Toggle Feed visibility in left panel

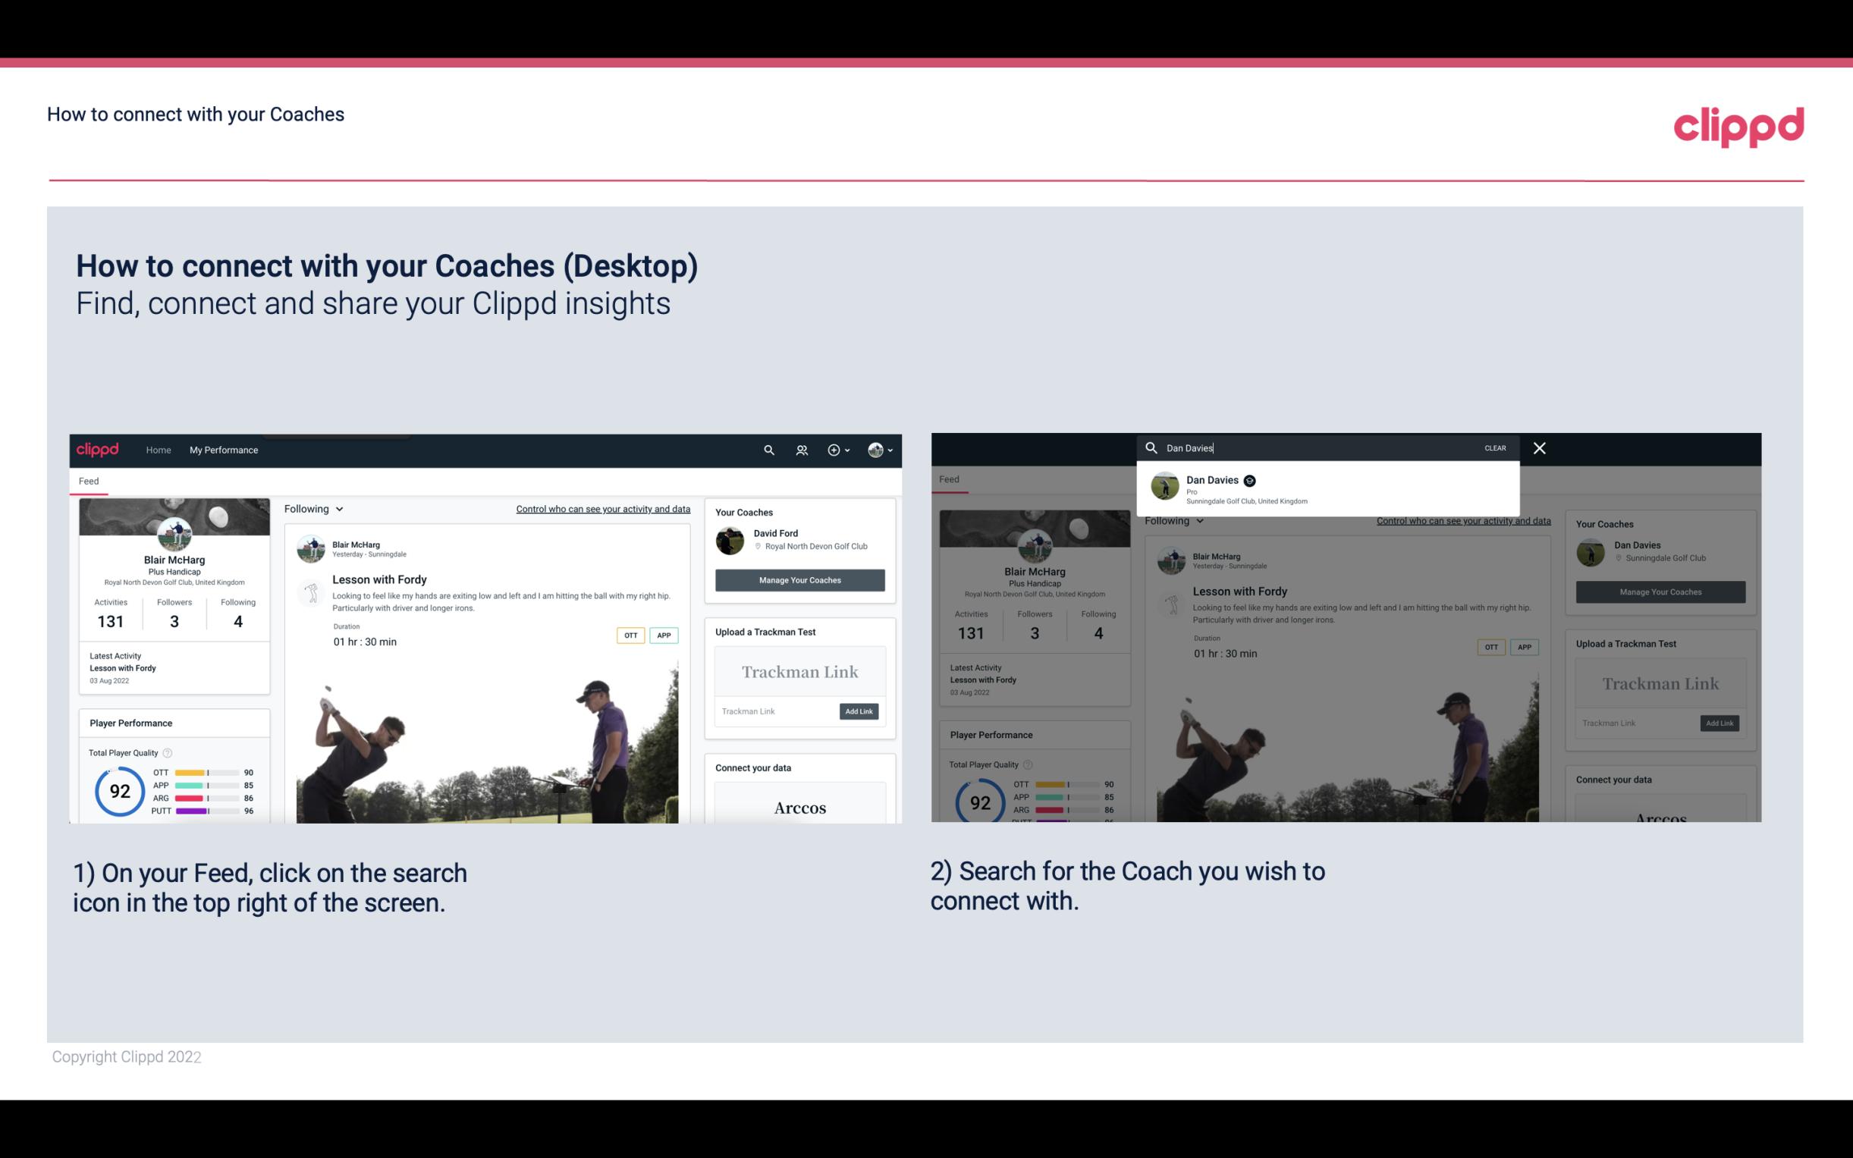[88, 480]
